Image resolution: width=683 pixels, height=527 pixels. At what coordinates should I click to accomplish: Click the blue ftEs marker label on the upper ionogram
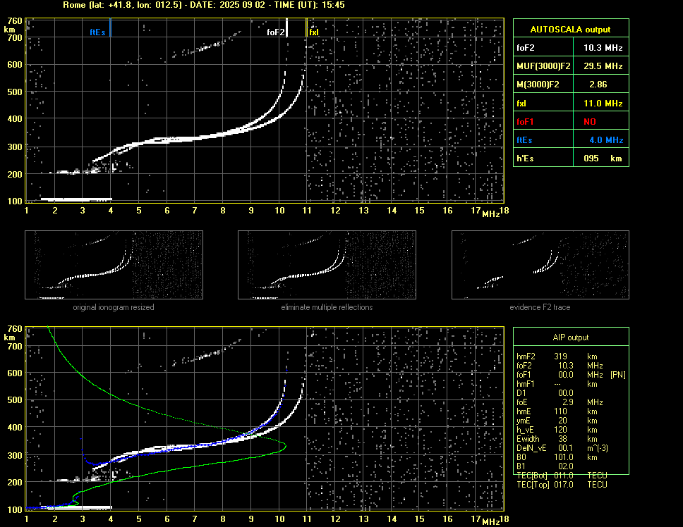pyautogui.click(x=97, y=32)
